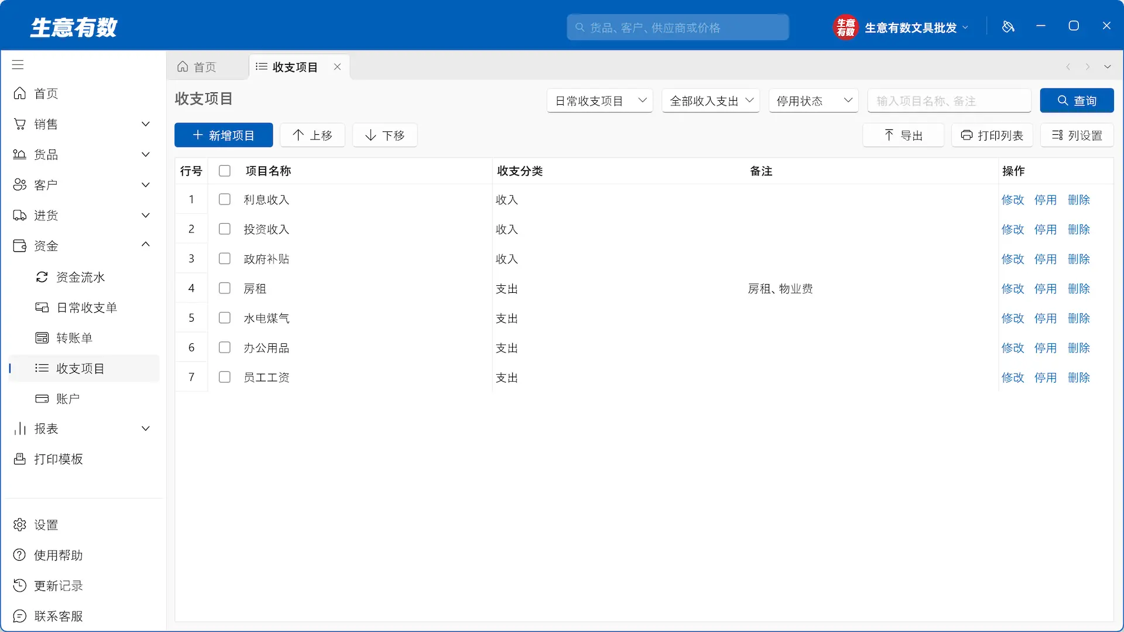The image size is (1124, 632).
Task: Click 导出 export button
Action: (903, 135)
